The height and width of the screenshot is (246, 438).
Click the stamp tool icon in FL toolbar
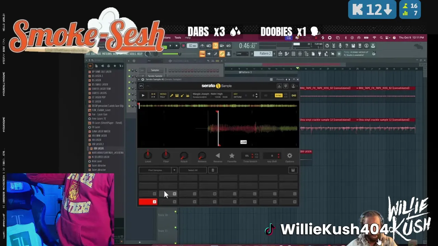tap(229, 54)
